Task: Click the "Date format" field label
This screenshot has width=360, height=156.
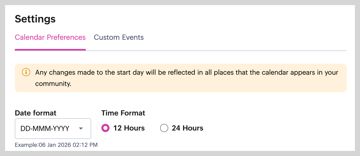Action: tap(35, 113)
